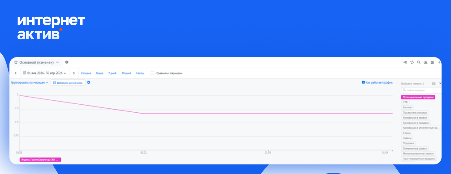Toggle the CTR metric

(405, 102)
